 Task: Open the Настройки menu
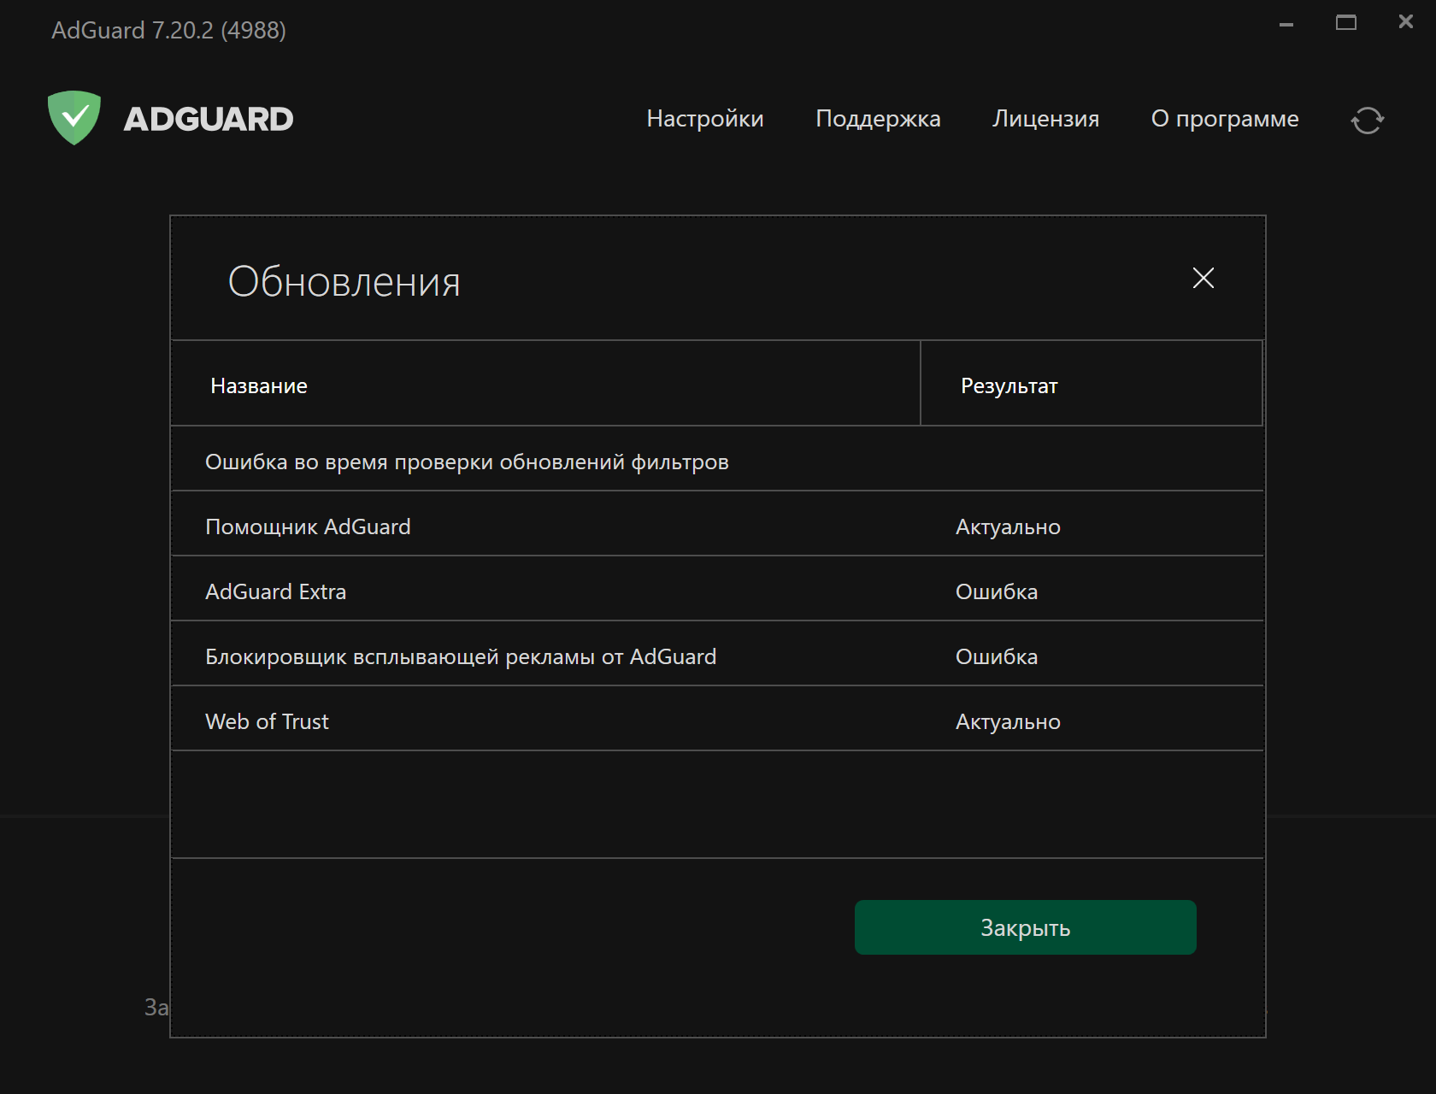tap(705, 118)
